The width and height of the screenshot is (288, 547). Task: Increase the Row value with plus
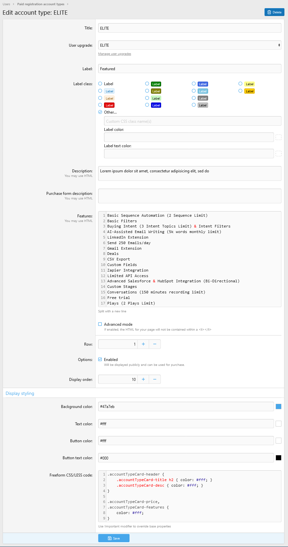click(x=143, y=344)
